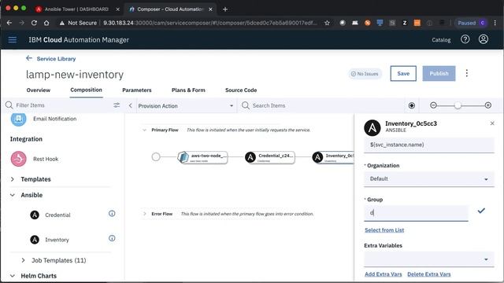Select the Inventory_0c flow node

pyautogui.click(x=333, y=157)
